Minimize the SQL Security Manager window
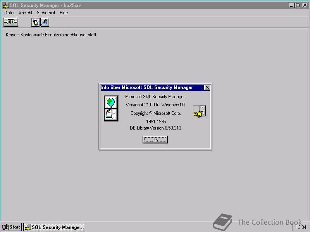The width and height of the screenshot is (310, 232). click(x=291, y=5)
